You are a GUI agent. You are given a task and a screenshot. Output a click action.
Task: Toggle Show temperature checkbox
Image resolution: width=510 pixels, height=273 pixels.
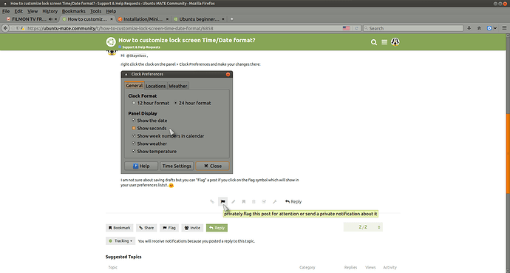tap(134, 152)
